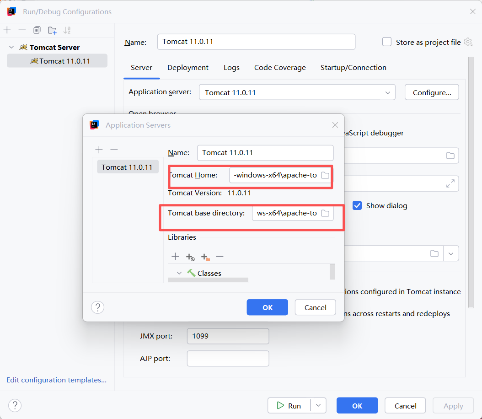Click configuration Name field in main window
Image resolution: width=482 pixels, height=419 pixels.
pyautogui.click(x=256, y=42)
